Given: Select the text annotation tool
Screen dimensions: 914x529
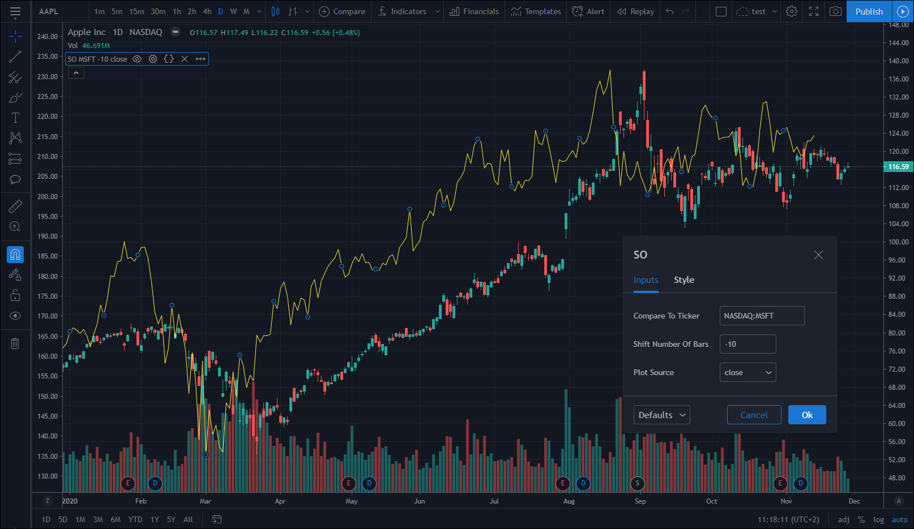Looking at the screenshot, I should (15, 118).
